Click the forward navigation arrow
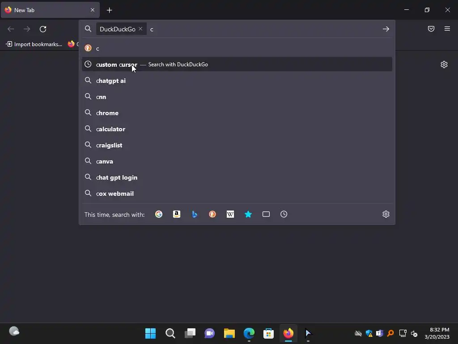The height and width of the screenshot is (344, 458). tap(27, 29)
